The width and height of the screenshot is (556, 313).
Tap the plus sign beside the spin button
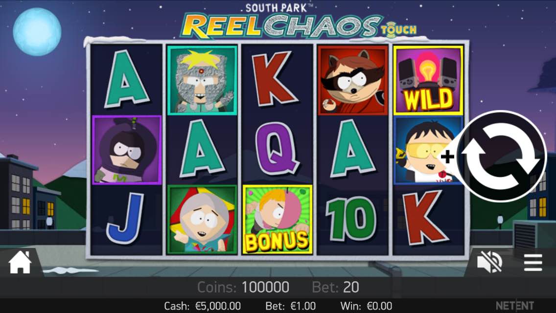point(447,156)
